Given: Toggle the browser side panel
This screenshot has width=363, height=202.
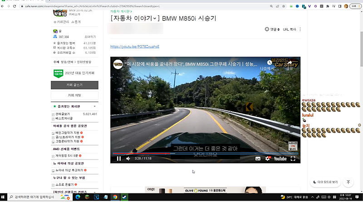Looking at the screenshot, I should point(339,6).
